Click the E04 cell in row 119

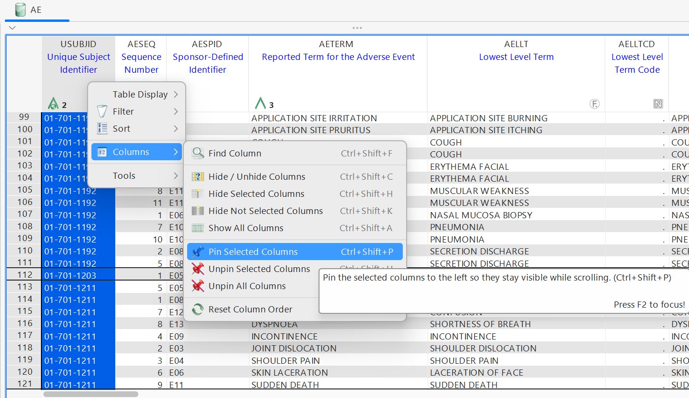[208, 360]
